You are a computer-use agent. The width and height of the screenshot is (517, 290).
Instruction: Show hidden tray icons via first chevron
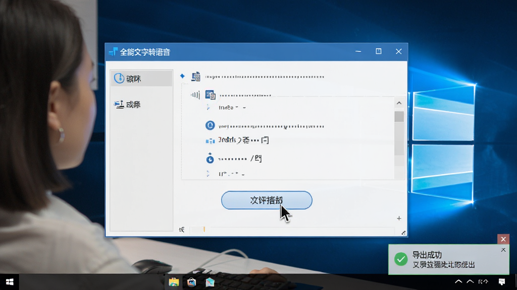coord(458,281)
